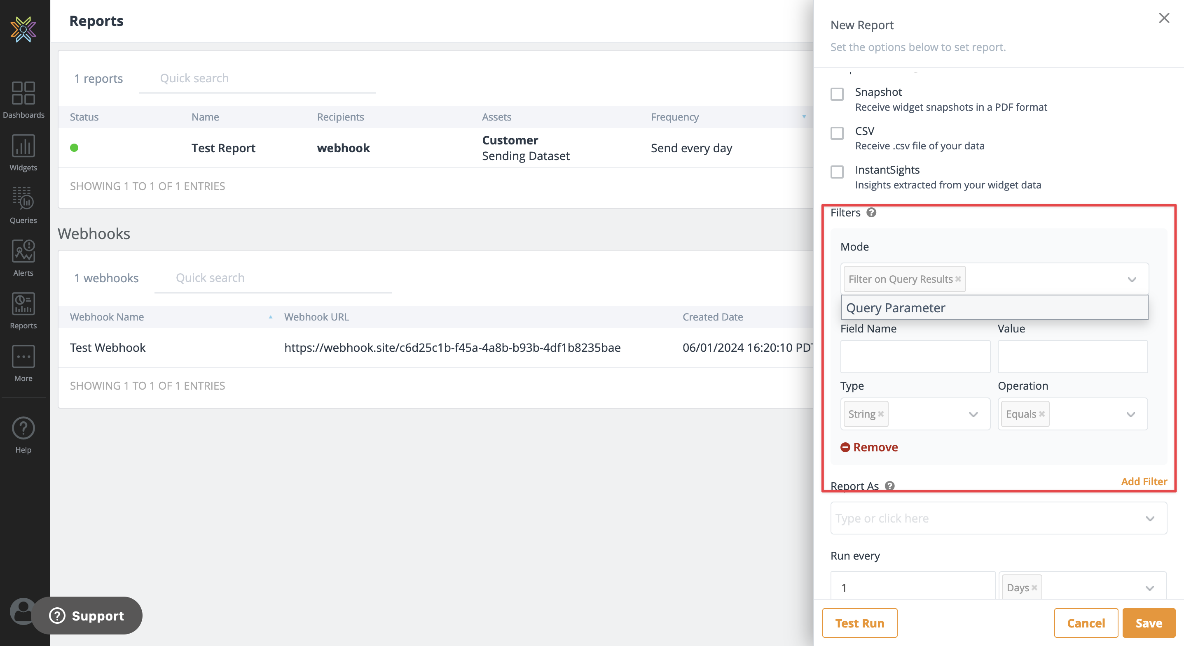This screenshot has height=646, width=1184.
Task: Sort by Webhook Name column arrow
Action: (271, 317)
